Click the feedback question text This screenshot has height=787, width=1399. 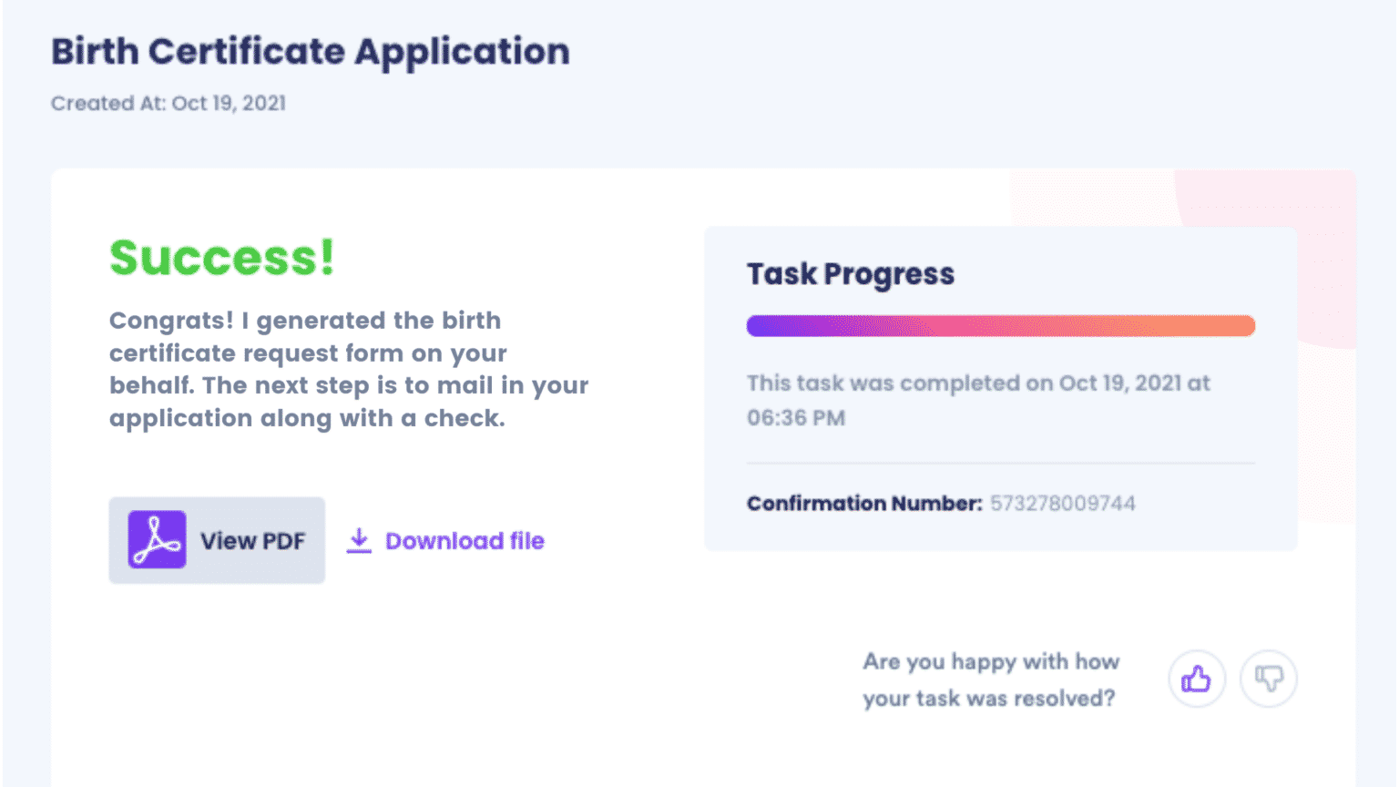coord(990,680)
